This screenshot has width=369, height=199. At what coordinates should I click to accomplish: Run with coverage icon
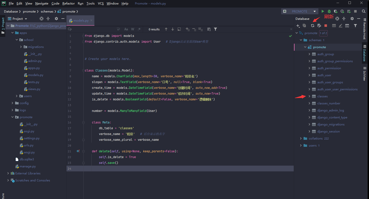tap(336, 11)
